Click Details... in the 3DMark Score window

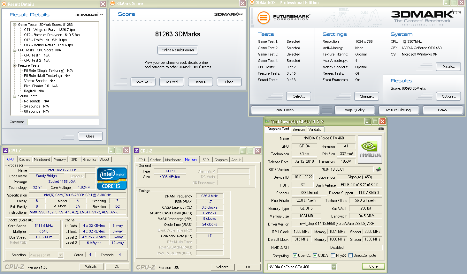point(200,82)
